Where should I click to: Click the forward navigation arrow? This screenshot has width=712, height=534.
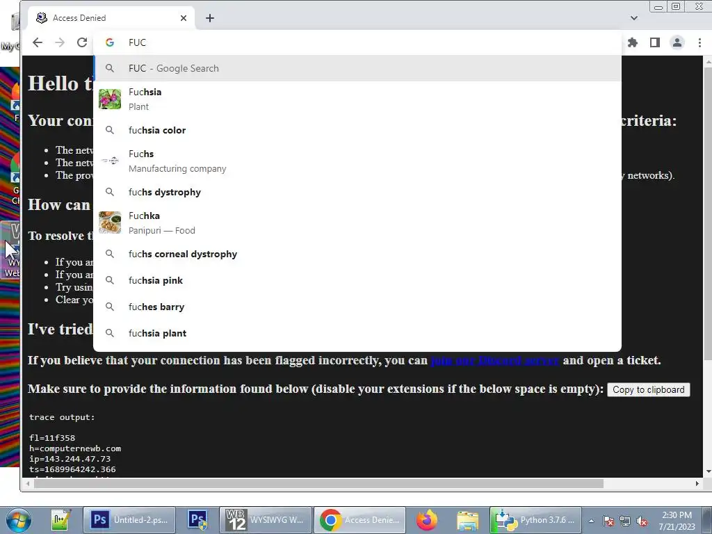click(60, 42)
